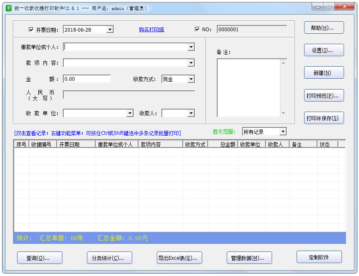Screen dimensions: 359x276
Task: Focus the 缴款单位或个人 text field
Action: pyautogui.click(x=125, y=47)
